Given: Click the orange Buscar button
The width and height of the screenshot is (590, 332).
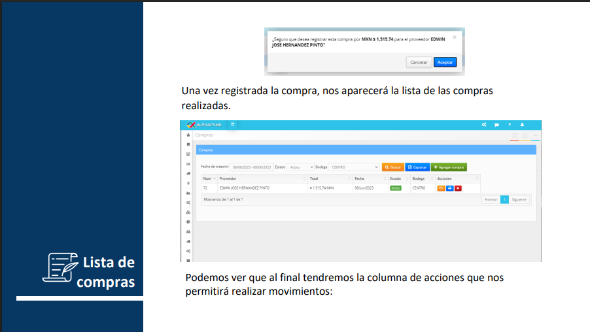Looking at the screenshot, I should tap(392, 167).
